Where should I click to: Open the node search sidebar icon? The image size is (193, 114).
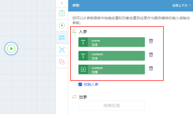(x=62, y=50)
